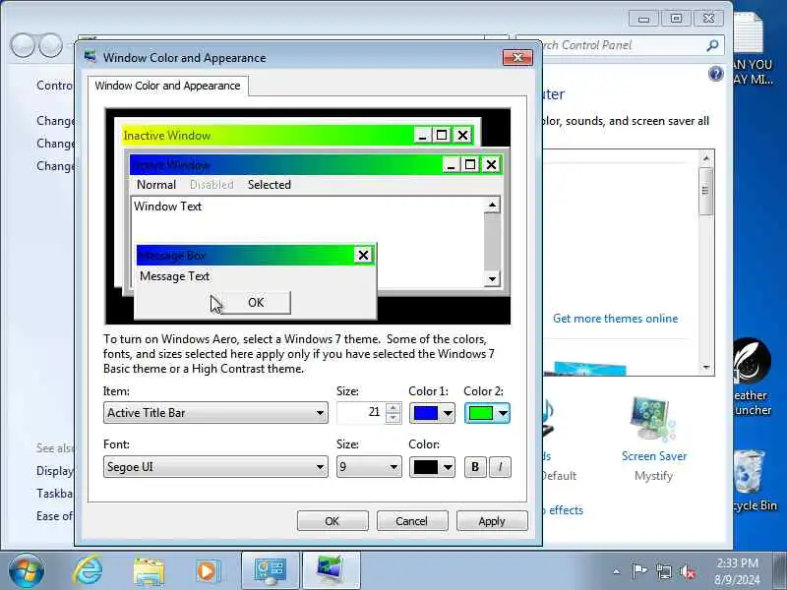Open the Font dropdown showing Segoe UI
Viewport: 787px width, 590px height.
[215, 466]
